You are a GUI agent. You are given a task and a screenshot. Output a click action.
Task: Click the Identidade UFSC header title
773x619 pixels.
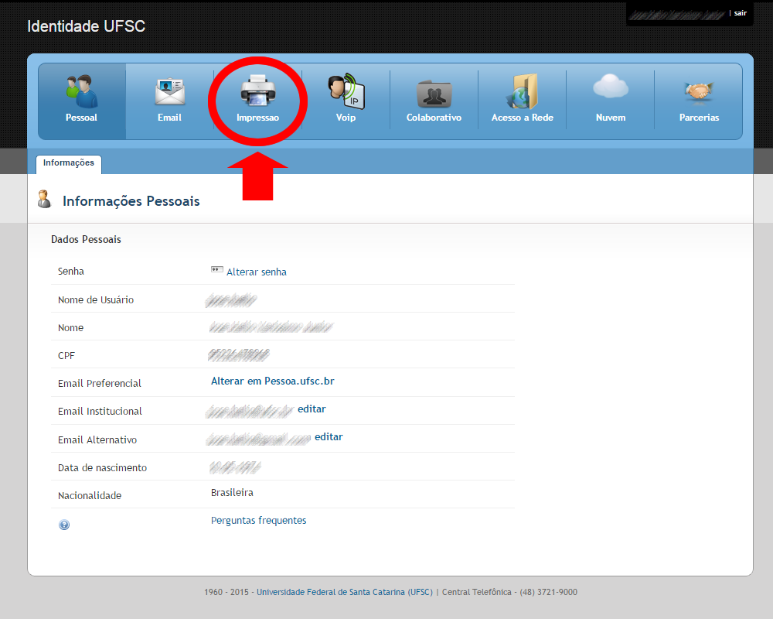click(87, 26)
